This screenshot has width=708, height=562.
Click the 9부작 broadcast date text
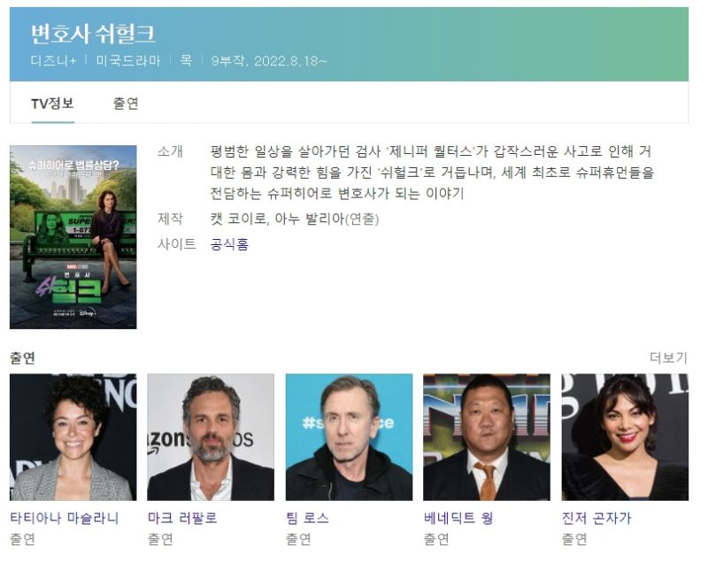269,60
